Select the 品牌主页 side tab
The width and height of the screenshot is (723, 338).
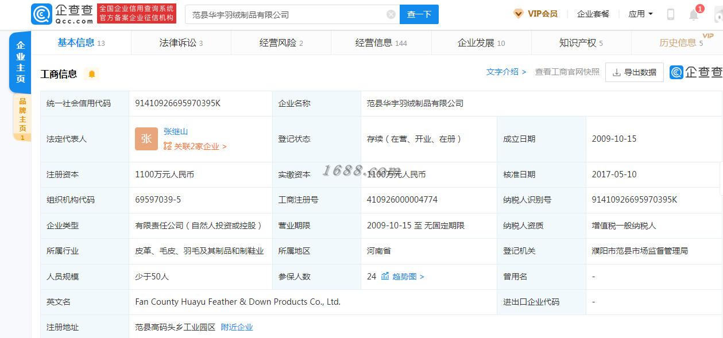point(22,118)
